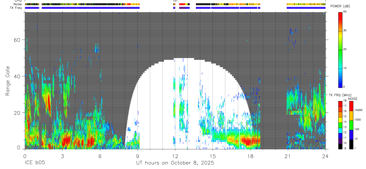Pick the yellow 14-15 MHz frequency swatch
Screen dimensions: 366x169
tap(340, 120)
